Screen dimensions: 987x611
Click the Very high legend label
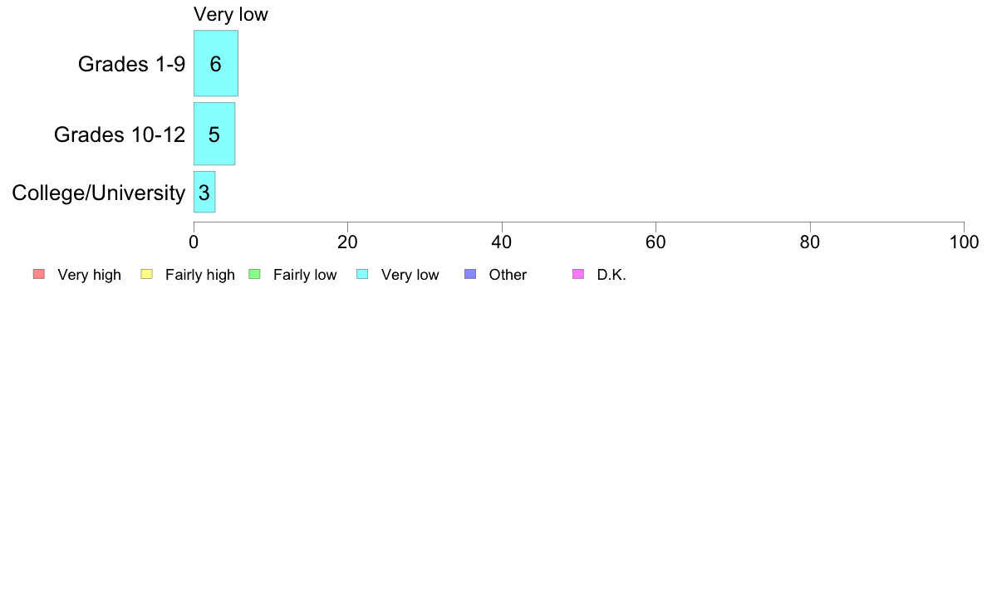pyautogui.click(x=90, y=275)
